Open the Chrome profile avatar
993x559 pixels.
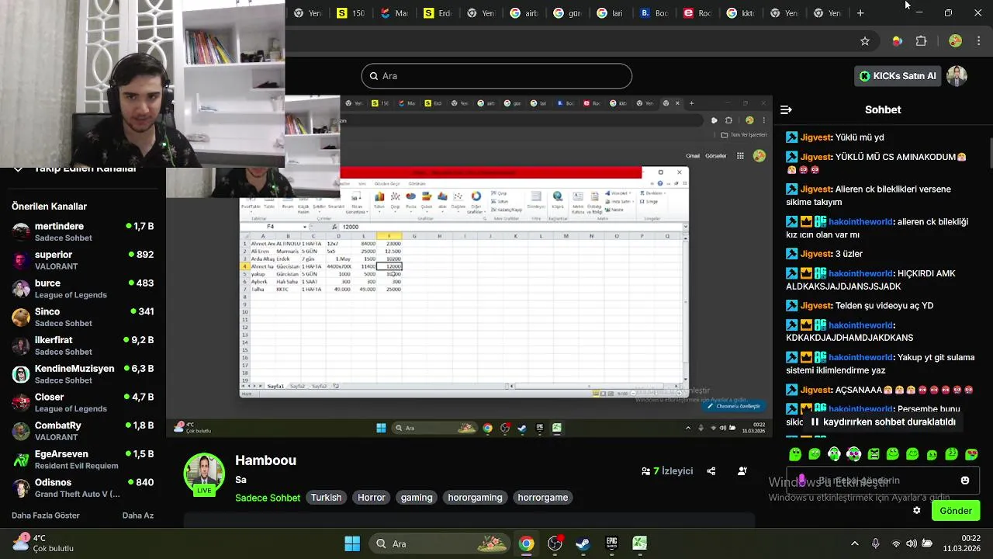pos(955,41)
